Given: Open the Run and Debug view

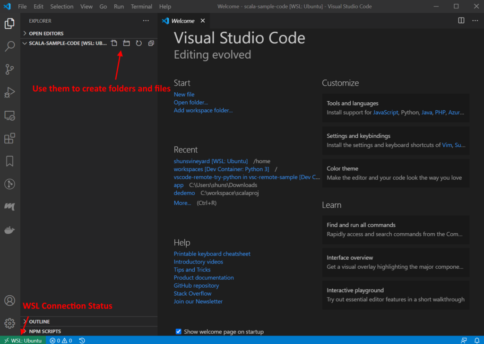Looking at the screenshot, I should tap(10, 92).
